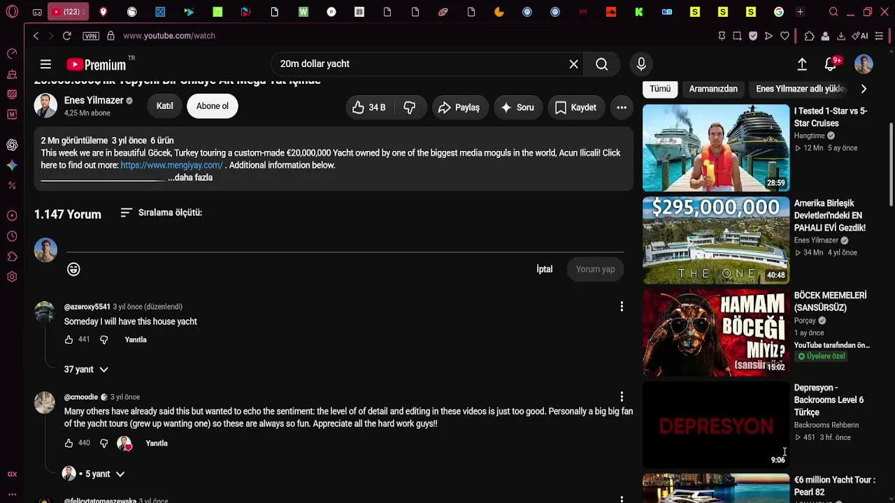Like the @cmoodie comment

[x=69, y=443]
